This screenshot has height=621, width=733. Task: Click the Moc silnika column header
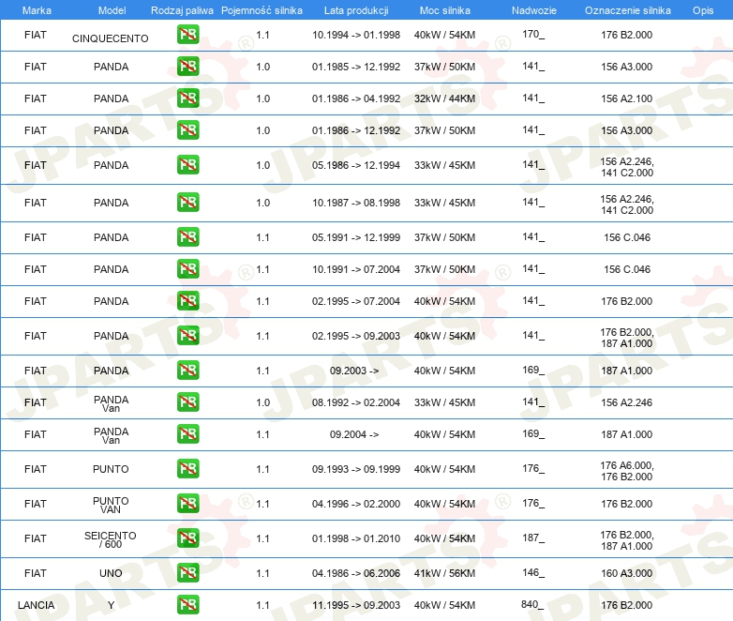click(x=444, y=10)
